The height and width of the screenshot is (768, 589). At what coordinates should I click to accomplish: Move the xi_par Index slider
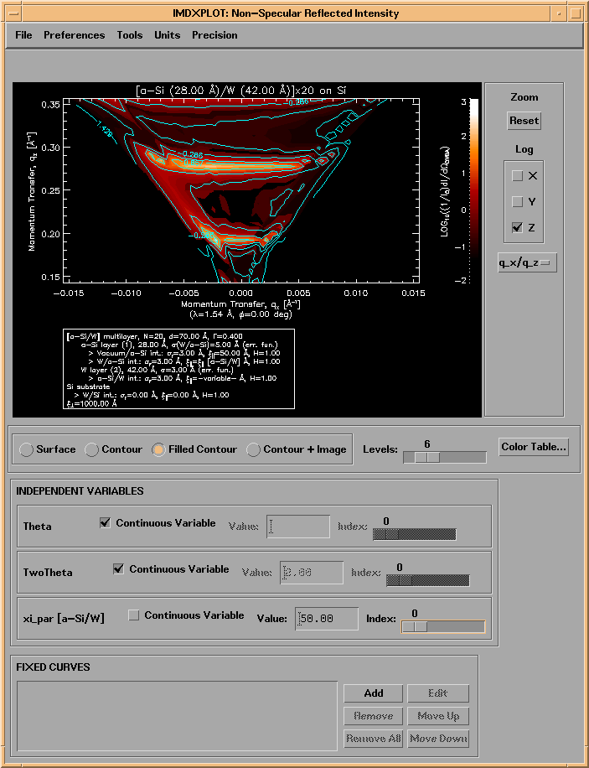pyautogui.click(x=443, y=626)
